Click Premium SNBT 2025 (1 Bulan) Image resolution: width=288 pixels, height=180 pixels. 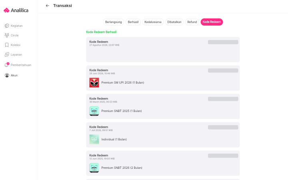[x=122, y=111]
